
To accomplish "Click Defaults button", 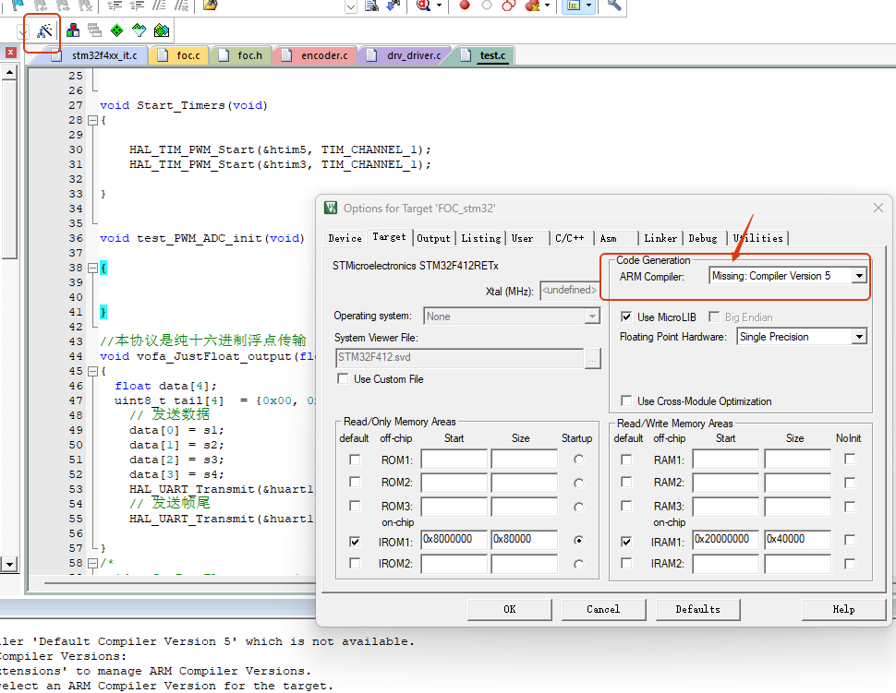I will (x=697, y=609).
